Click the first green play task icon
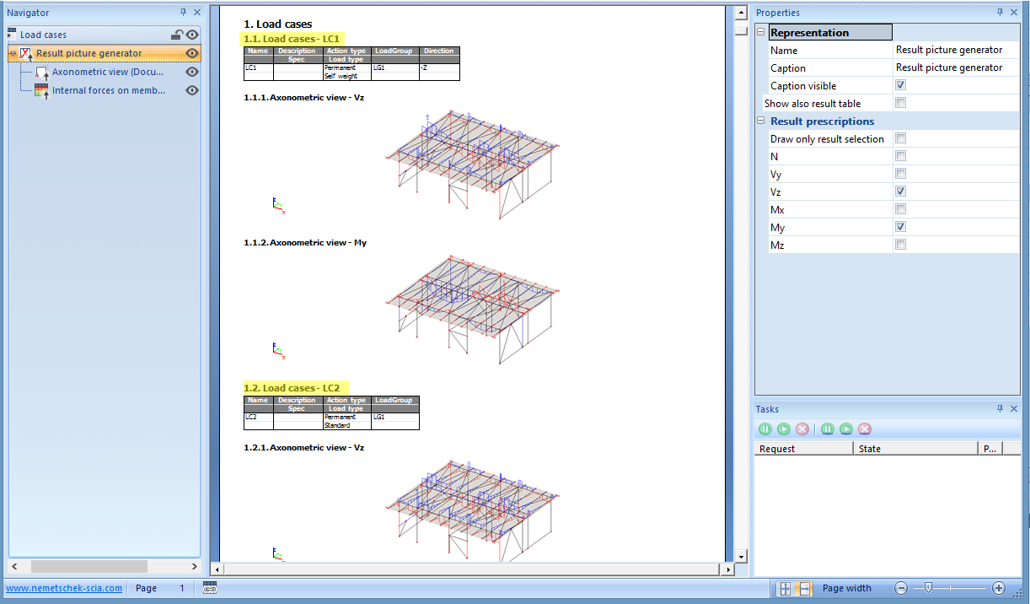The image size is (1030, 604). tap(784, 429)
